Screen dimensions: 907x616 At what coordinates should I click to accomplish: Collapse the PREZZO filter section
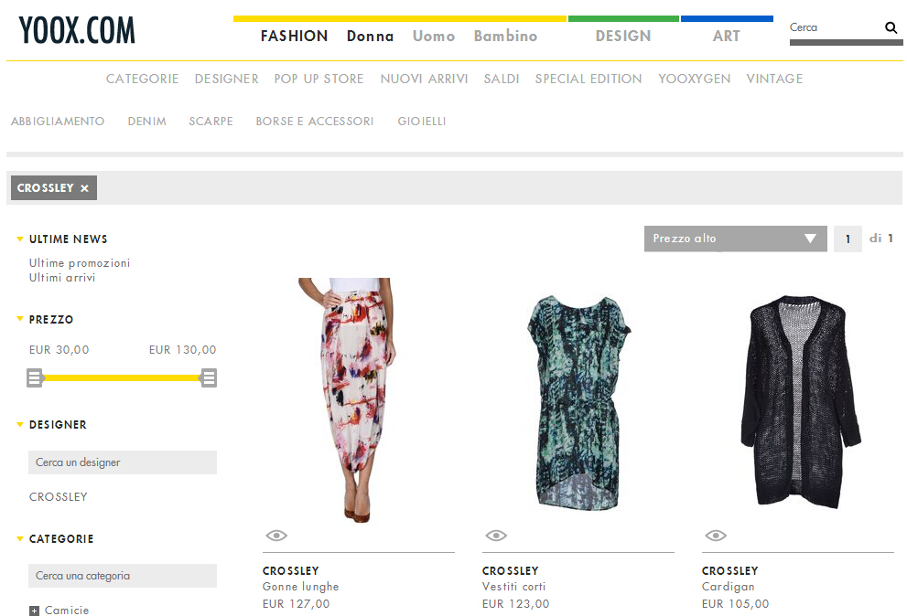[x=19, y=319]
